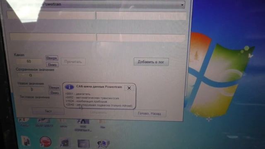The height and width of the screenshot is (149, 265).
Task: Click the Канал label
Action: point(19,55)
